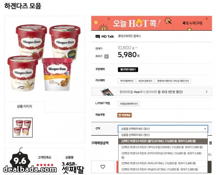Click the dropdown arrow on 선택 combo box
216x175 pixels.
pos(205,129)
